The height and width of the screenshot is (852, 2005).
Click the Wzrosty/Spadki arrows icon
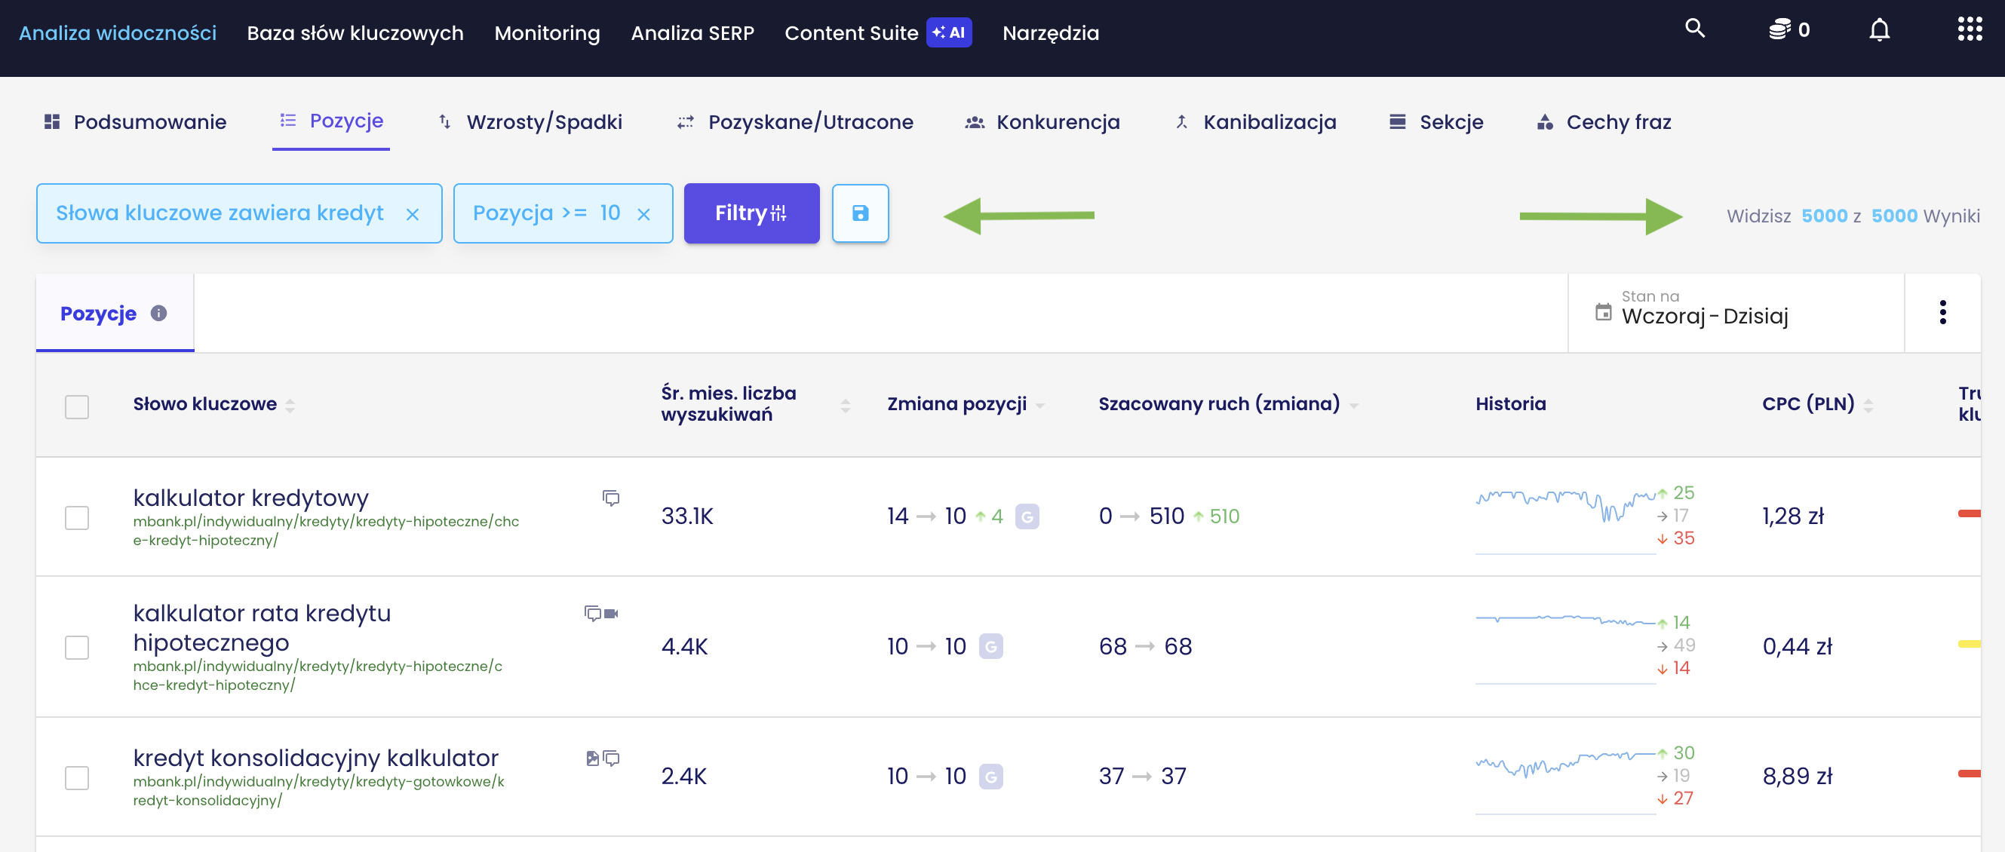coord(444,121)
